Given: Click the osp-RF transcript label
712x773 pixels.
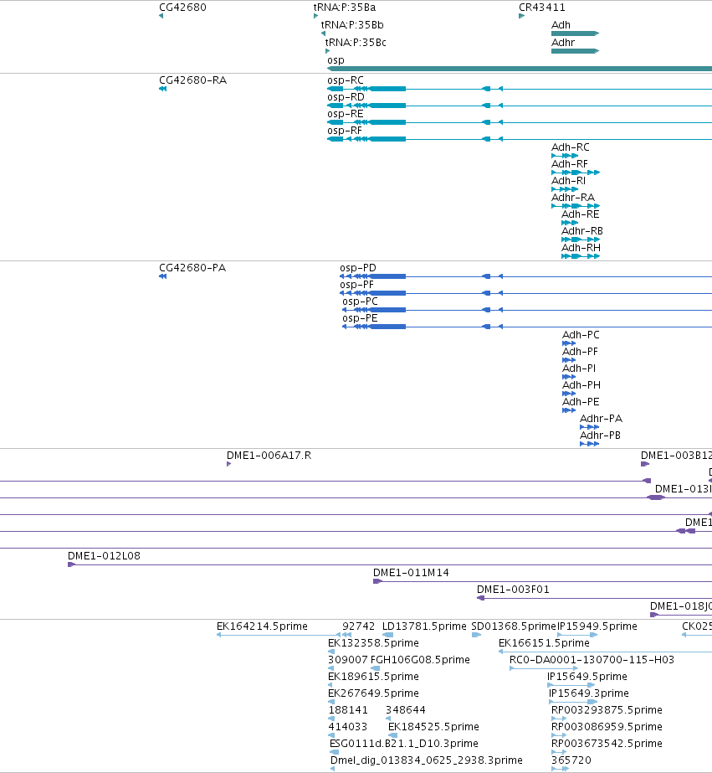Looking at the screenshot, I should [345, 130].
